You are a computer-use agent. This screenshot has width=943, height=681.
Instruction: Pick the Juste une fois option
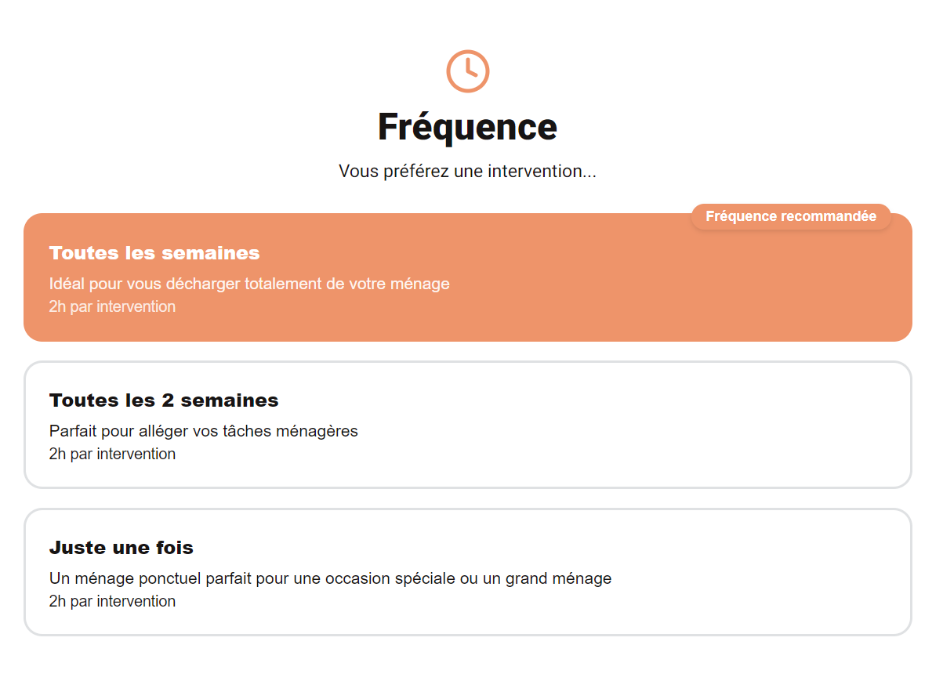[468, 572]
